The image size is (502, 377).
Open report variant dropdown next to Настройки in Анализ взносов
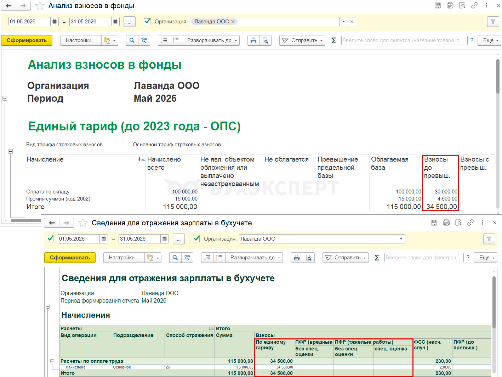click(110, 40)
